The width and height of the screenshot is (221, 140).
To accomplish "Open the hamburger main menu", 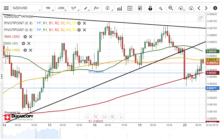I will pos(6,8).
